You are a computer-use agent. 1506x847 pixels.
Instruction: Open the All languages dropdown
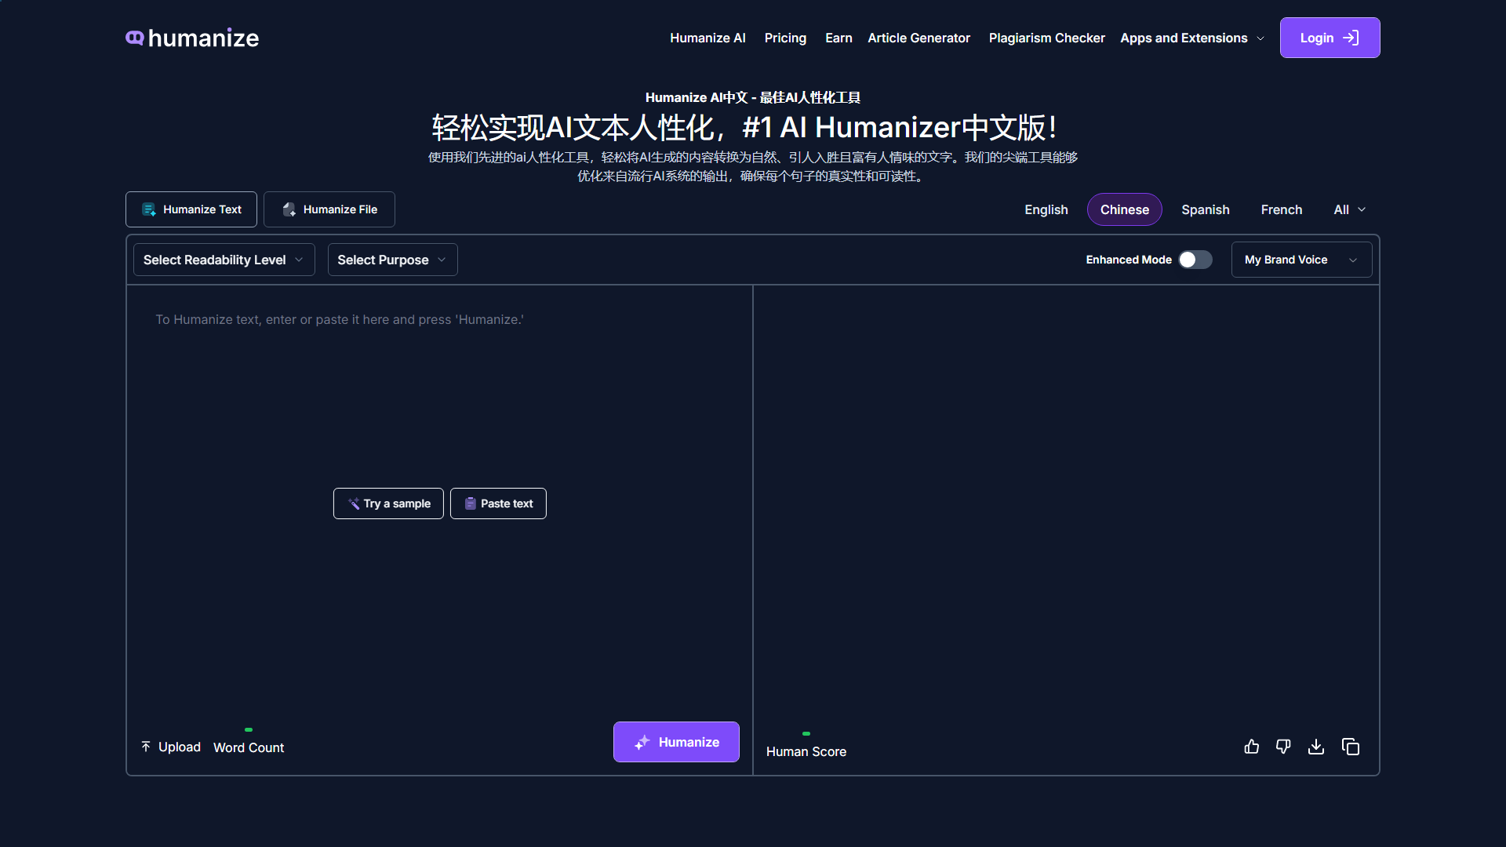tap(1349, 209)
